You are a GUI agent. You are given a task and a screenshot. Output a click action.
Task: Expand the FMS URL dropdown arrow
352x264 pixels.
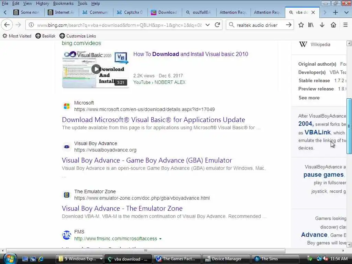pyautogui.click(x=160, y=239)
